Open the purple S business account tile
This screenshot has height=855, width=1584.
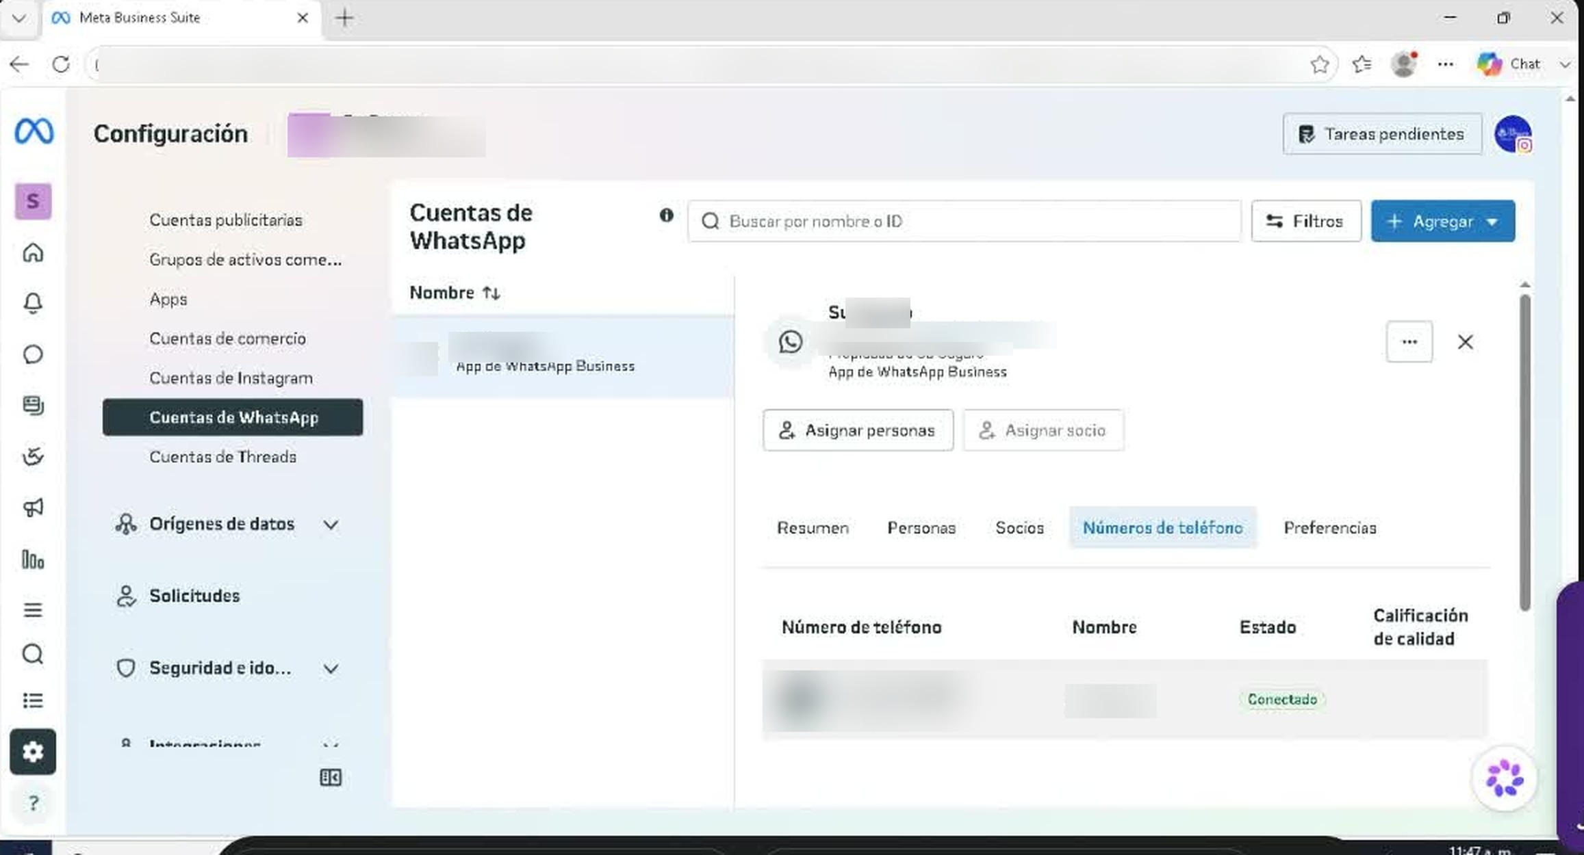(33, 201)
